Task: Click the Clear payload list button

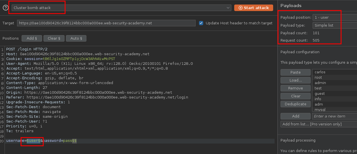Action: 295,96
